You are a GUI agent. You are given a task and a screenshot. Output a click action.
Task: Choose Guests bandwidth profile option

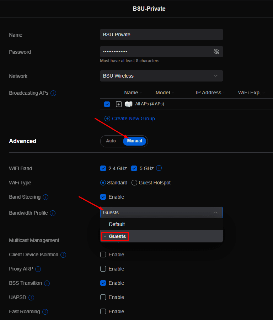[x=161, y=236]
